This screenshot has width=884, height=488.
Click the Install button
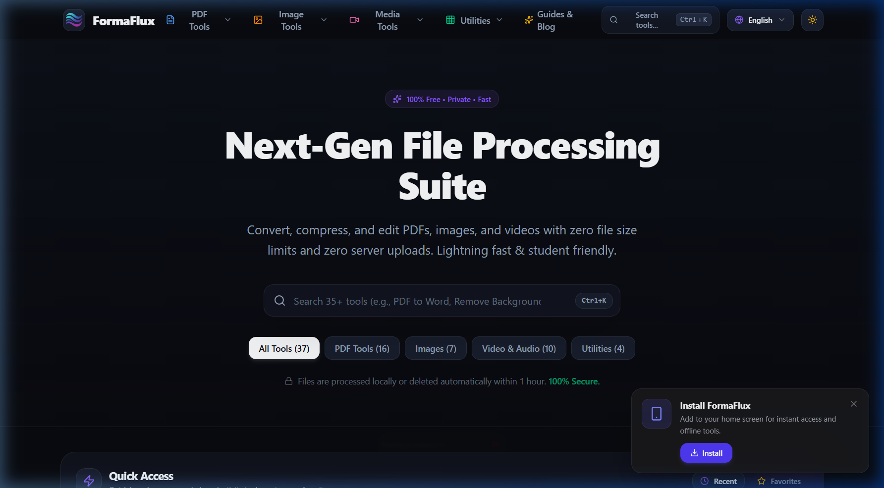point(706,453)
